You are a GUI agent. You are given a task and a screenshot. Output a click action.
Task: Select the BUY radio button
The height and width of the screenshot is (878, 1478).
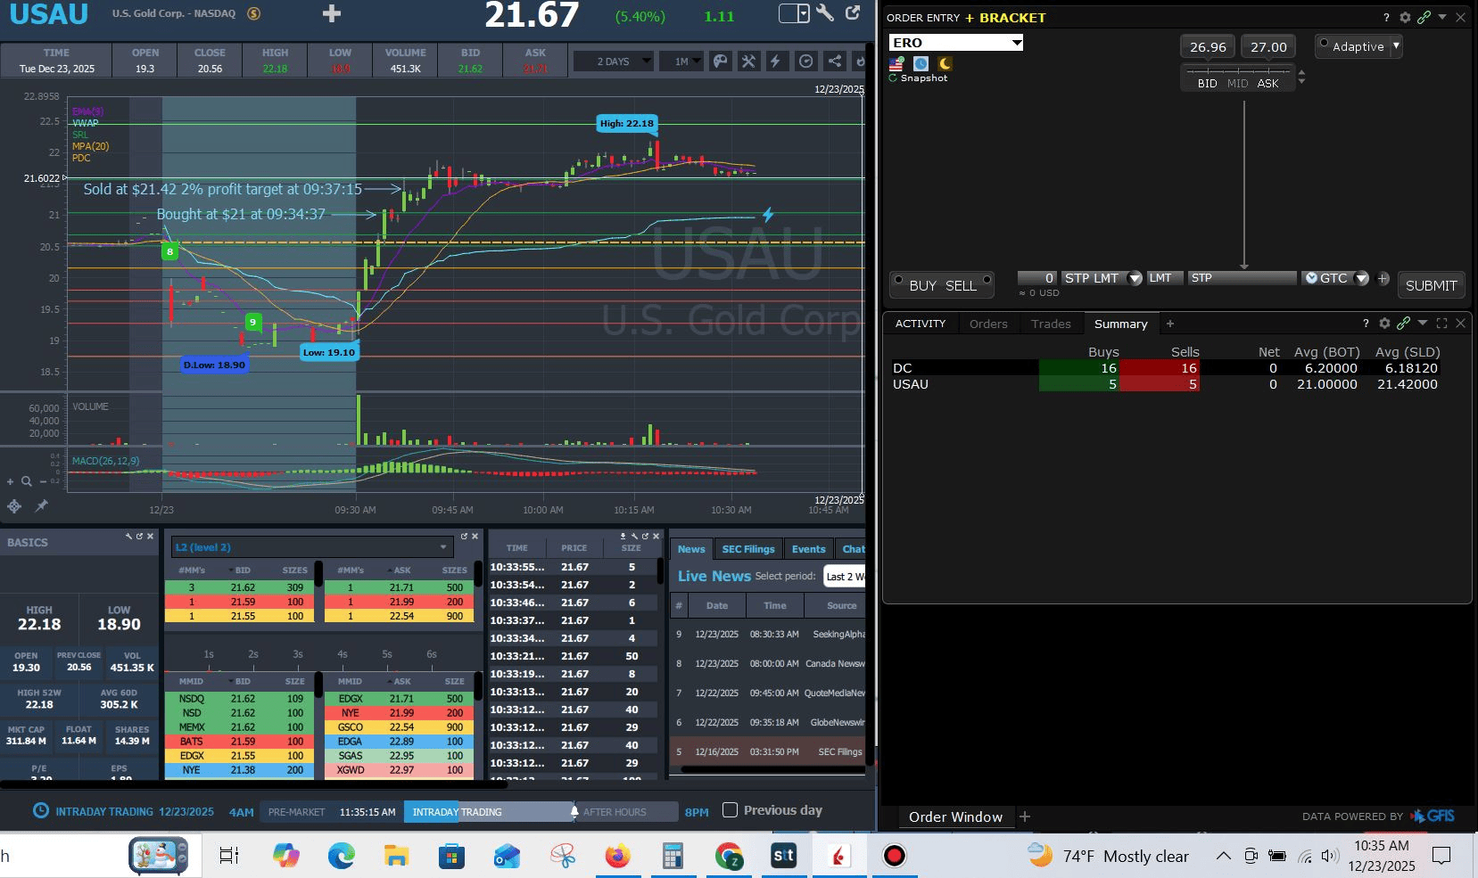899,280
